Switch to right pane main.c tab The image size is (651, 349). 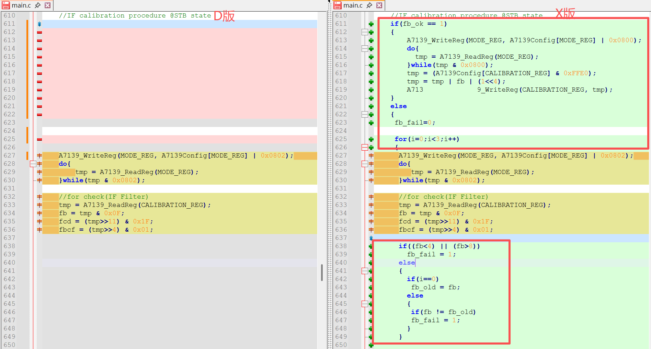coord(352,5)
